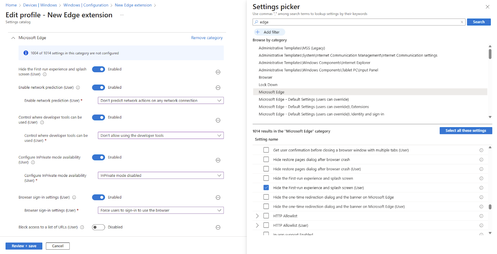Remove the Configure InPrivate mode setting
This screenshot has height=254, width=497.
218,160
